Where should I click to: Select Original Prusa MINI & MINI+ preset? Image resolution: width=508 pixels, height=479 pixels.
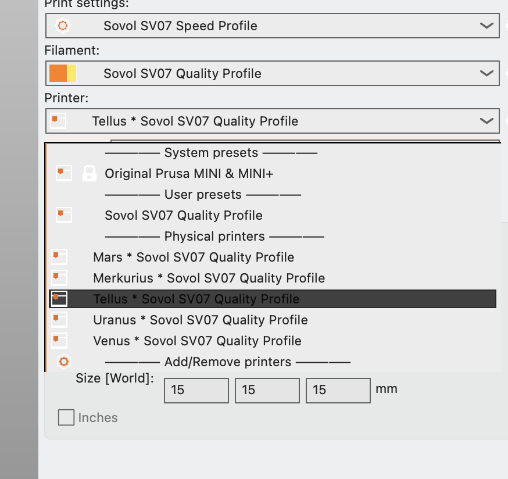click(x=273, y=173)
